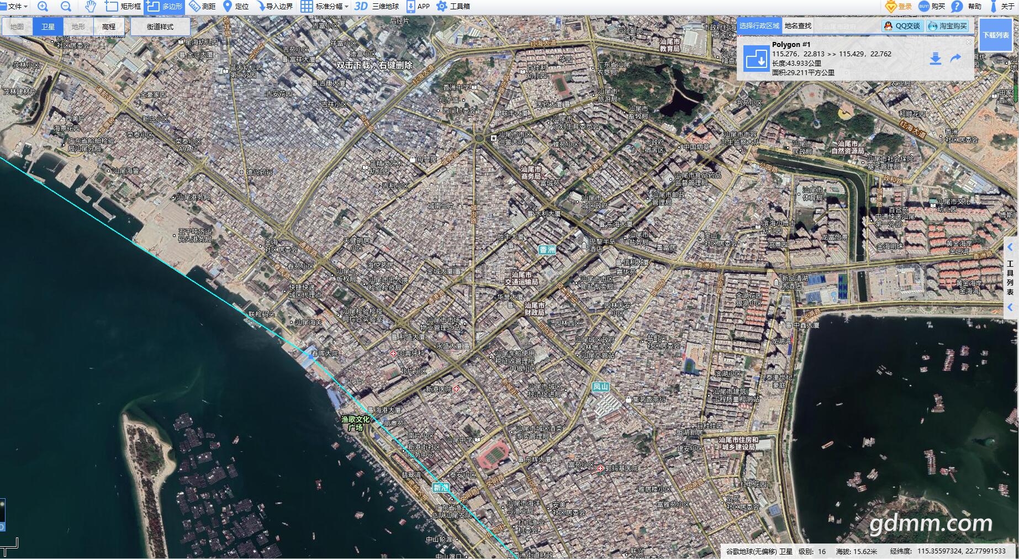The height and width of the screenshot is (559, 1019).
Task: Switch map layer to 地形 terrain
Action: point(78,27)
